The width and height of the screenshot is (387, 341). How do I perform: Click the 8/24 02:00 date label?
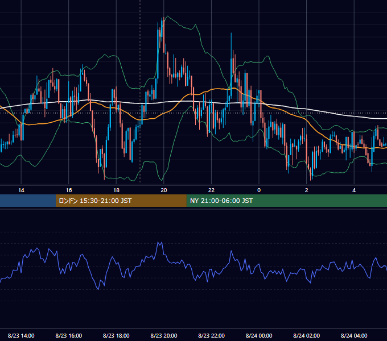(306, 335)
